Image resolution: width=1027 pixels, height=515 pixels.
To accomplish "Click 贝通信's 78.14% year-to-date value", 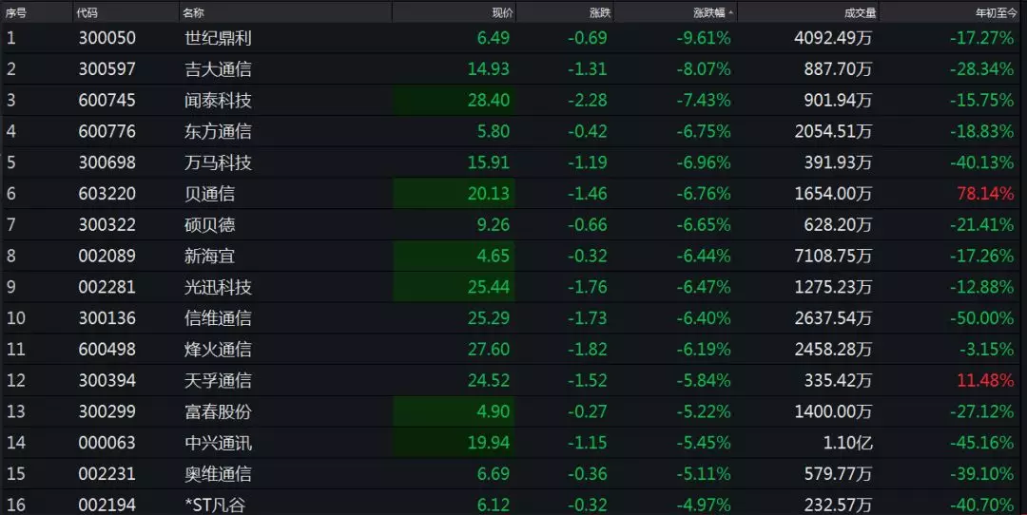I will point(985,194).
